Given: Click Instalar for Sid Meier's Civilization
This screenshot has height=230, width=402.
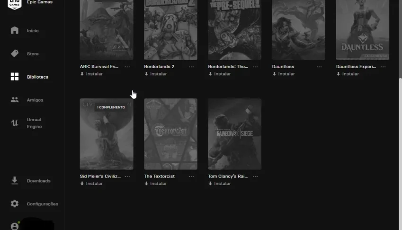Looking at the screenshot, I should [94, 184].
